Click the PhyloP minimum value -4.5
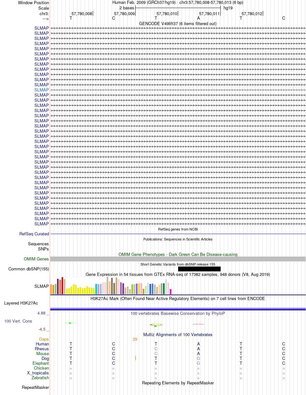 [x=42, y=329]
